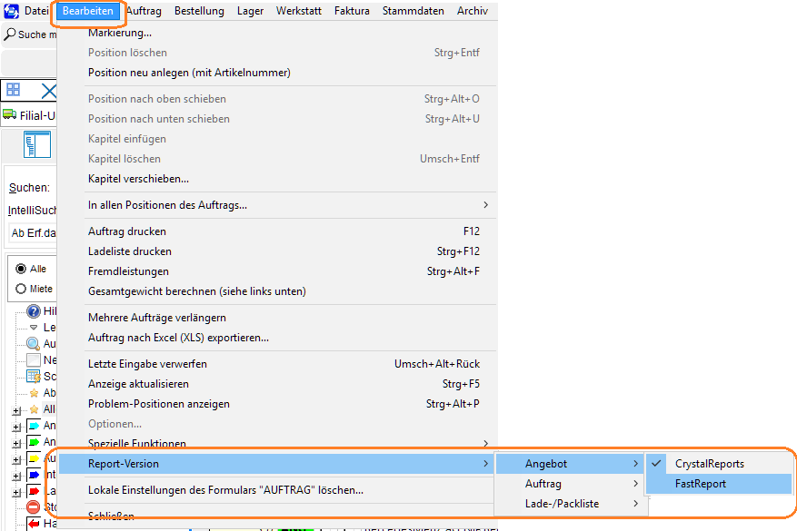Click the green truck Filial icon

point(10,114)
